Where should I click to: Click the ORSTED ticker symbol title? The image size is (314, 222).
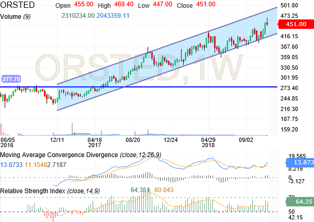pyautogui.click(x=17, y=5)
